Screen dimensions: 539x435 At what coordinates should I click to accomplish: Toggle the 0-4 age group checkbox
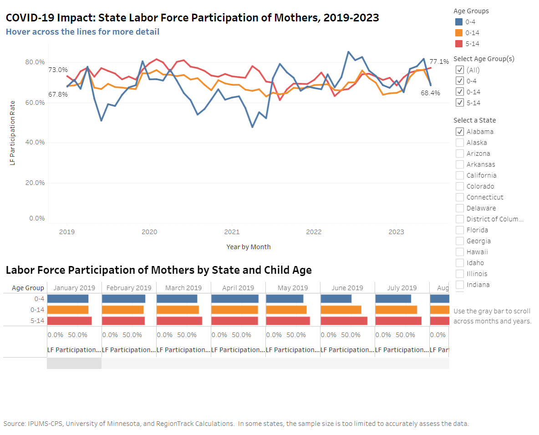(x=460, y=81)
